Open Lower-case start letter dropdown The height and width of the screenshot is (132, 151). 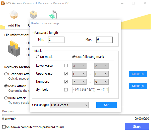point(79,66)
